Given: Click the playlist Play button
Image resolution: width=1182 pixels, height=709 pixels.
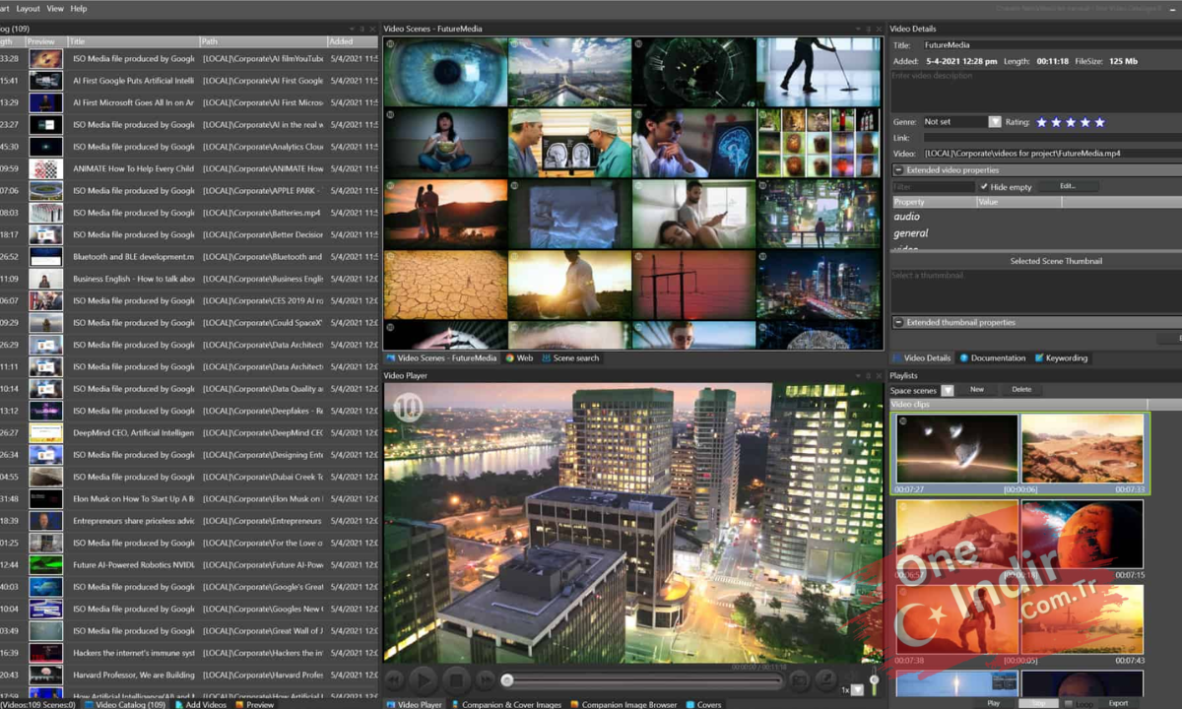Looking at the screenshot, I should tap(993, 703).
